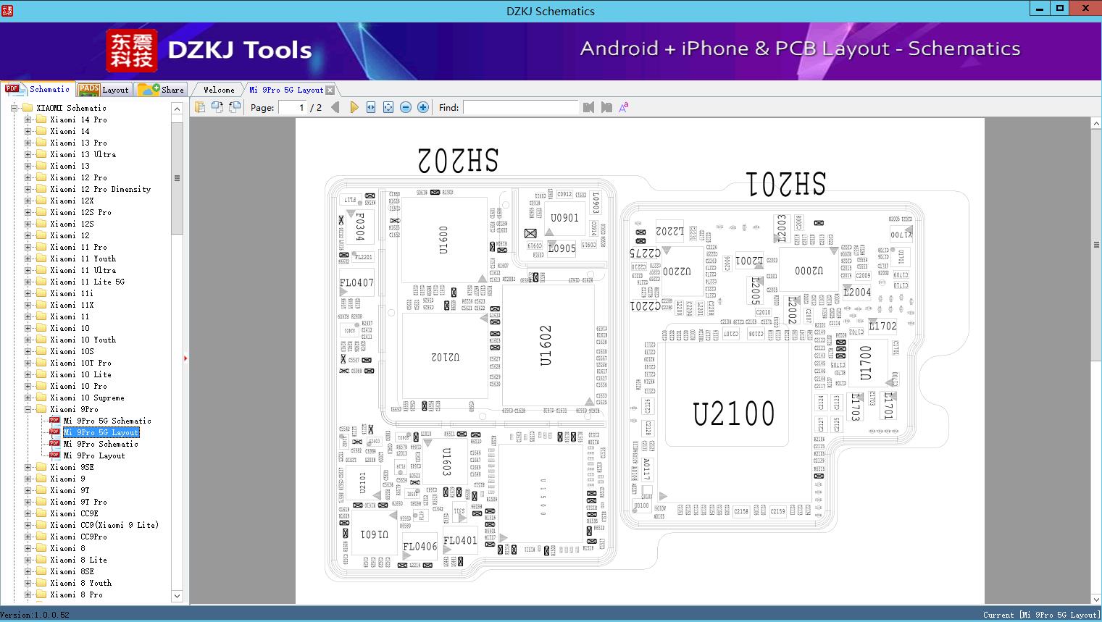This screenshot has height=622, width=1102.
Task: Expand the Xiaomi 13 Ultra folder
Action: [x=28, y=154]
